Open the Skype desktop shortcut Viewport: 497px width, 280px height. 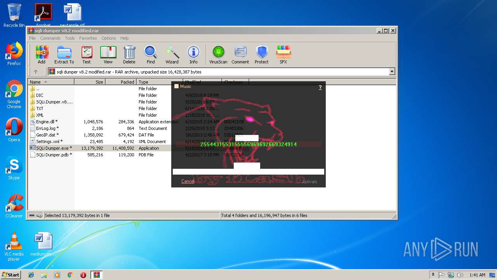click(14, 168)
